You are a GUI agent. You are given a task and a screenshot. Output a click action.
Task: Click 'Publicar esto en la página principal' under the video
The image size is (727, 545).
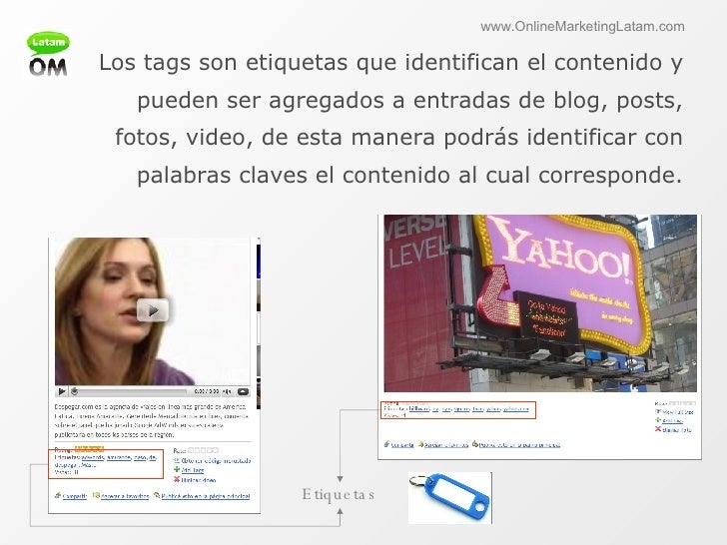(206, 496)
